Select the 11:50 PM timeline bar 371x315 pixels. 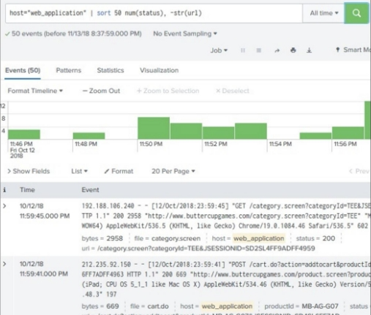click(154, 128)
